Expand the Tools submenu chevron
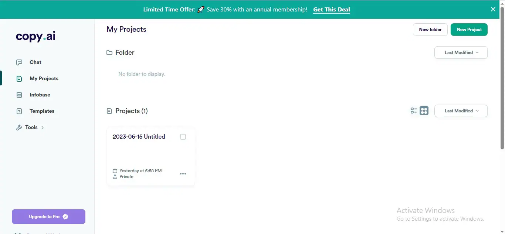Image resolution: width=505 pixels, height=234 pixels. coord(43,128)
